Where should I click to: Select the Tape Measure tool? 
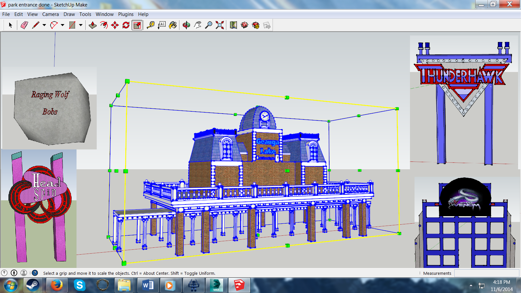tap(150, 25)
